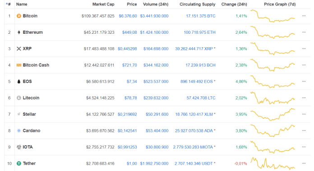314x171 pixels.
Task: Open the more options menu for EOS
Action: [x=304, y=81]
